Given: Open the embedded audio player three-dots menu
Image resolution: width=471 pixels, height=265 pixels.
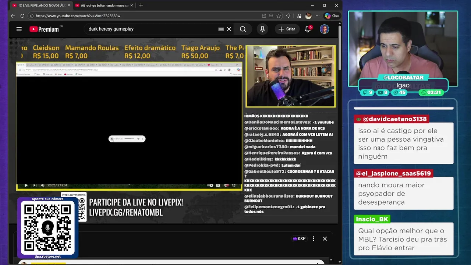Looking at the screenshot, I should point(142,139).
